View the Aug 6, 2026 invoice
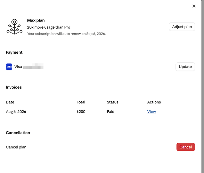204x173 pixels. click(152, 112)
